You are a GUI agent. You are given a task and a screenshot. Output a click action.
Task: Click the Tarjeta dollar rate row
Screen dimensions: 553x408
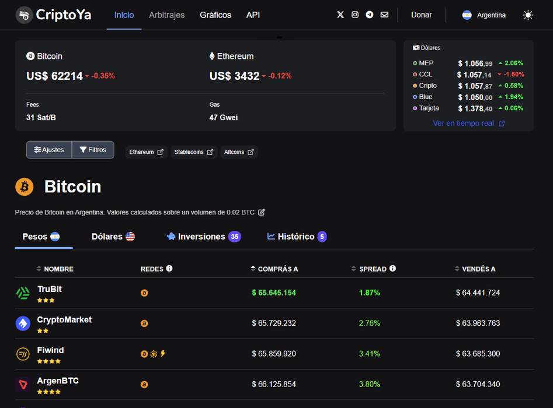pyautogui.click(x=468, y=108)
